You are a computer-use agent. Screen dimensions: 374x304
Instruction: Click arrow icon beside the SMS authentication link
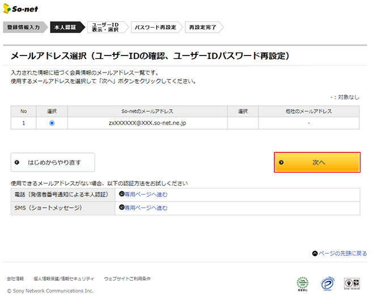(x=121, y=208)
